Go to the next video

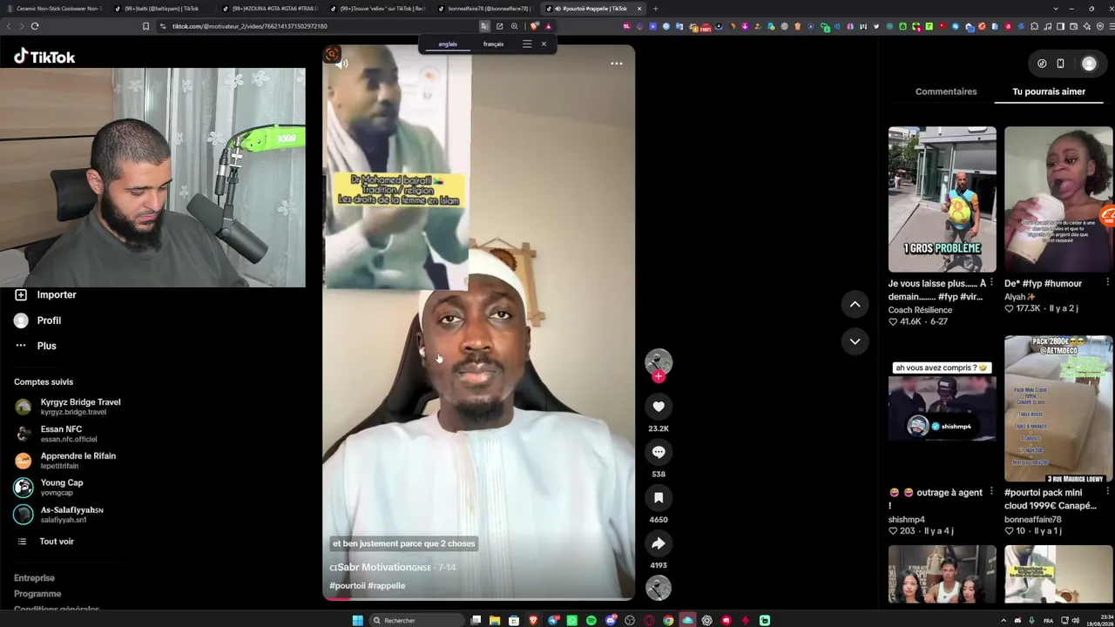click(855, 341)
